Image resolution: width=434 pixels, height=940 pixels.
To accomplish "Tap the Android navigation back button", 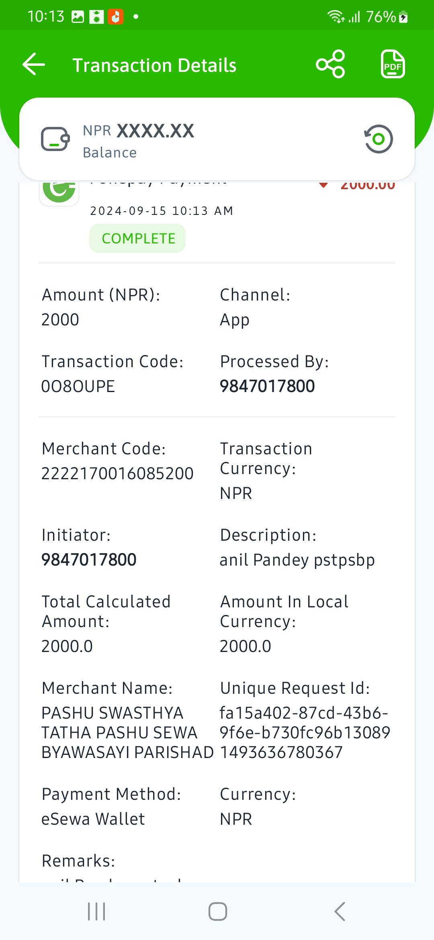I will click(340, 911).
